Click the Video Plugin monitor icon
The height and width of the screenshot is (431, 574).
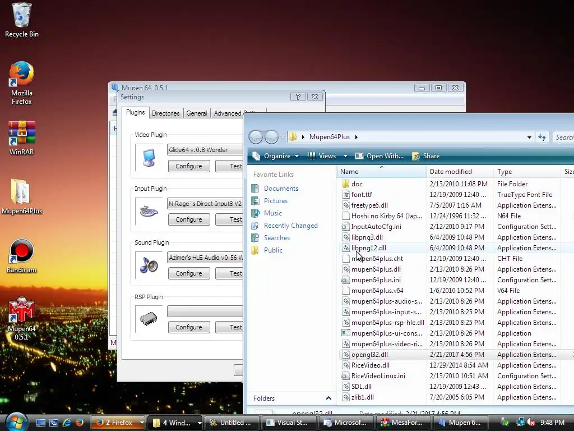[x=149, y=158]
